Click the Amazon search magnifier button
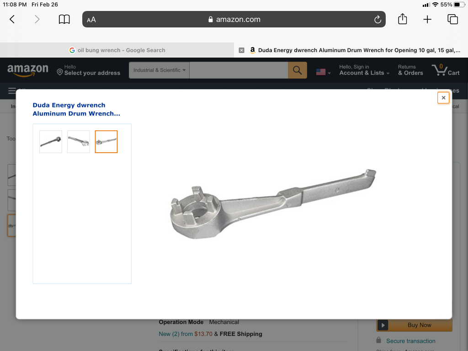The image size is (468, 351). click(x=297, y=70)
